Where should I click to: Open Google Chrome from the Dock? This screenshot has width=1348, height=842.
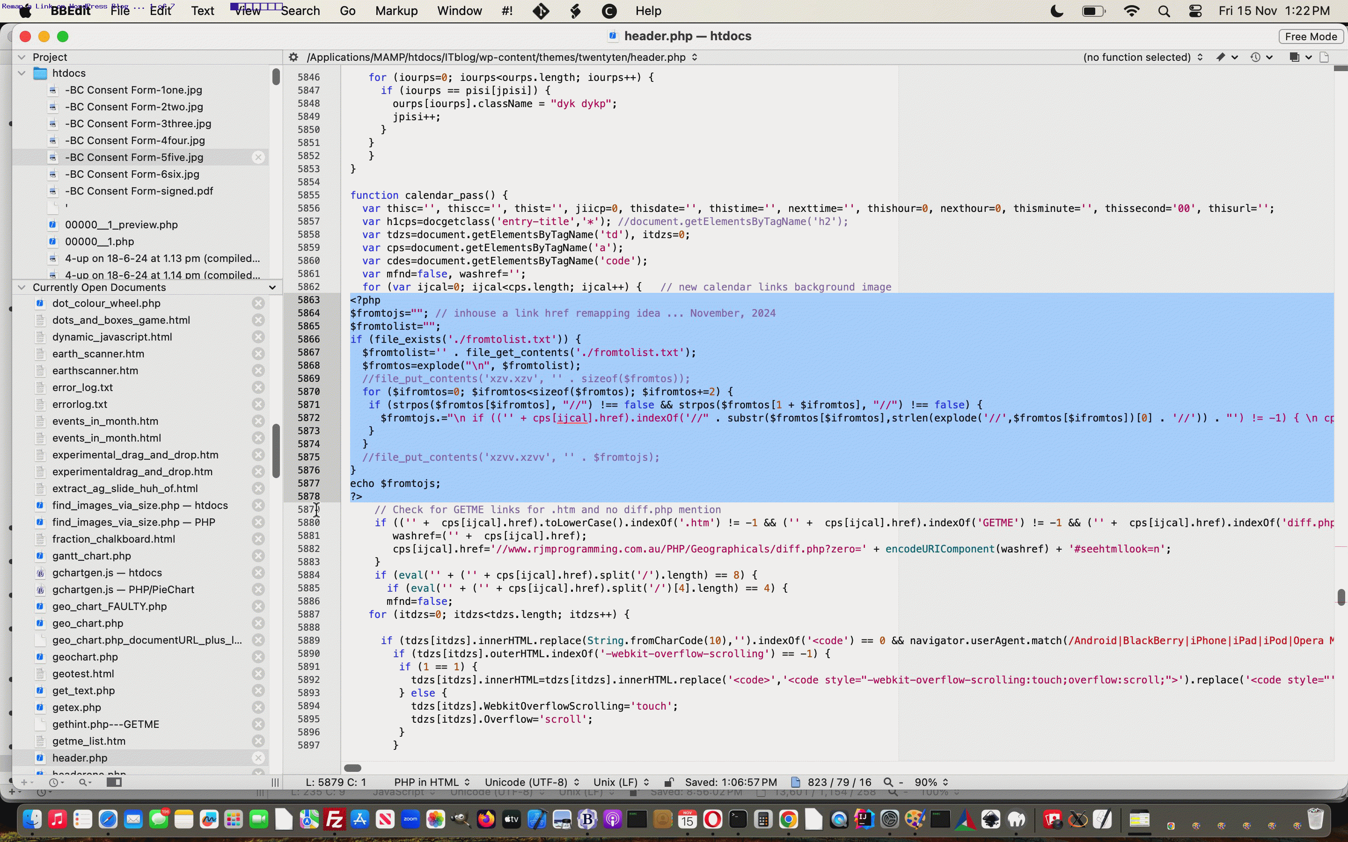coord(788,819)
